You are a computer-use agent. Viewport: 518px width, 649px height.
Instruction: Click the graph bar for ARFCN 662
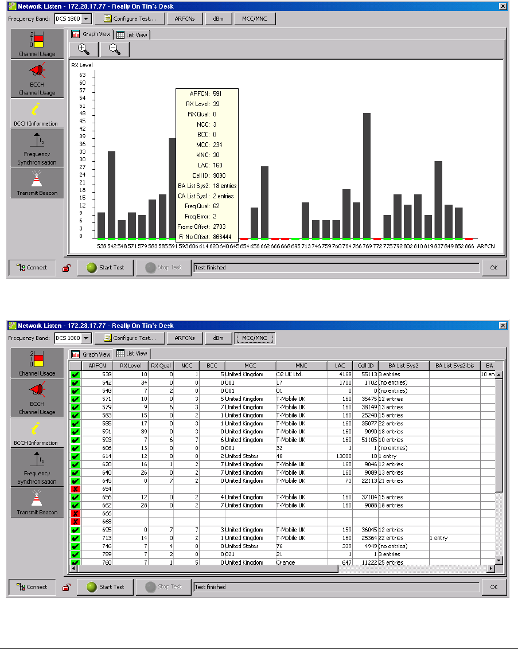point(264,202)
